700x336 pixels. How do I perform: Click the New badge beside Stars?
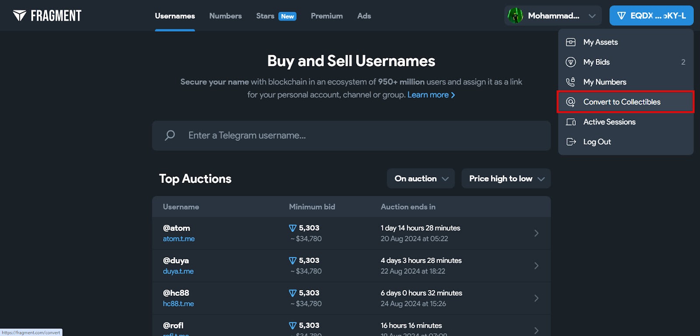tap(287, 16)
